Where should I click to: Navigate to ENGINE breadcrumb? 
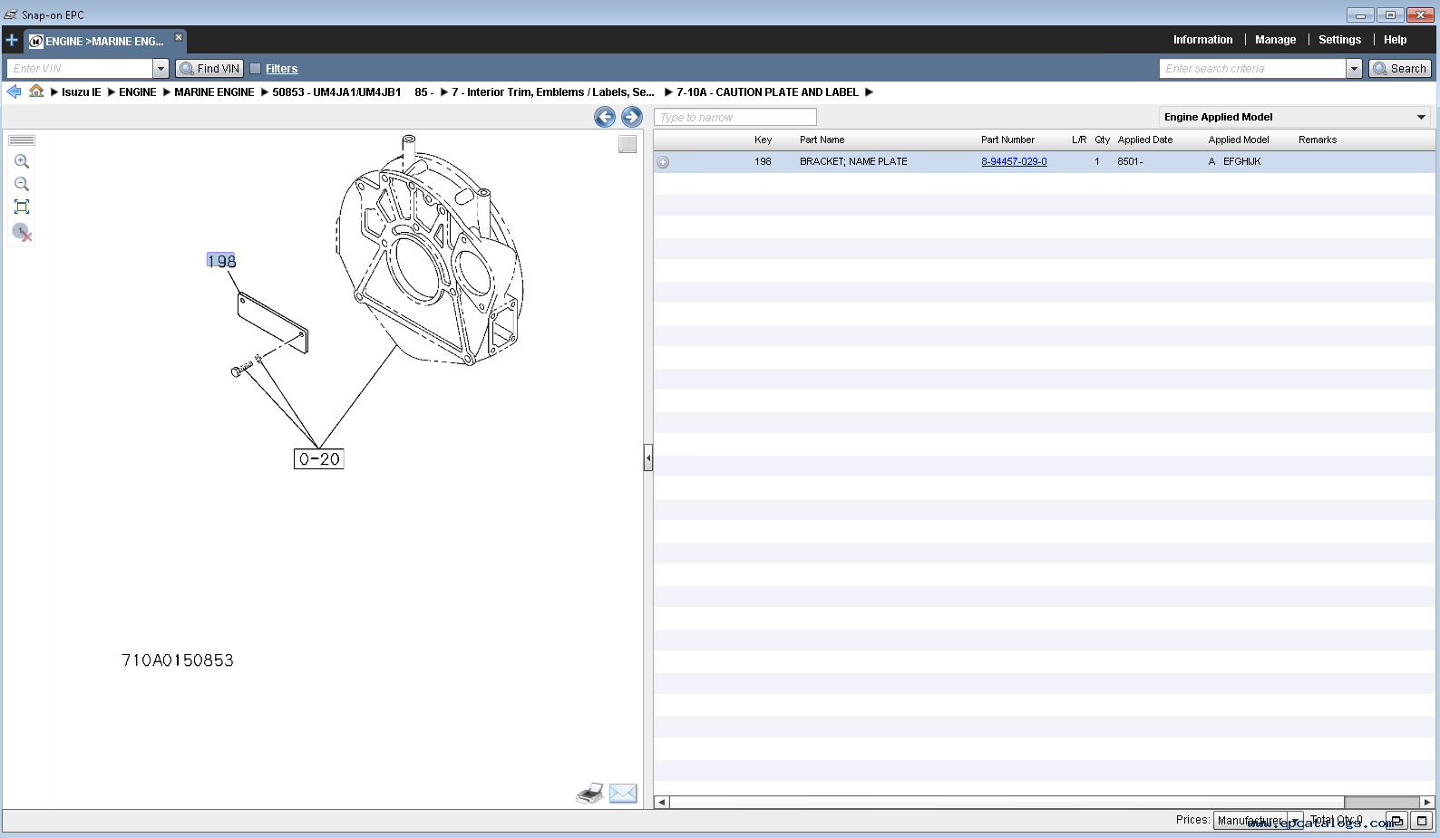click(x=138, y=92)
